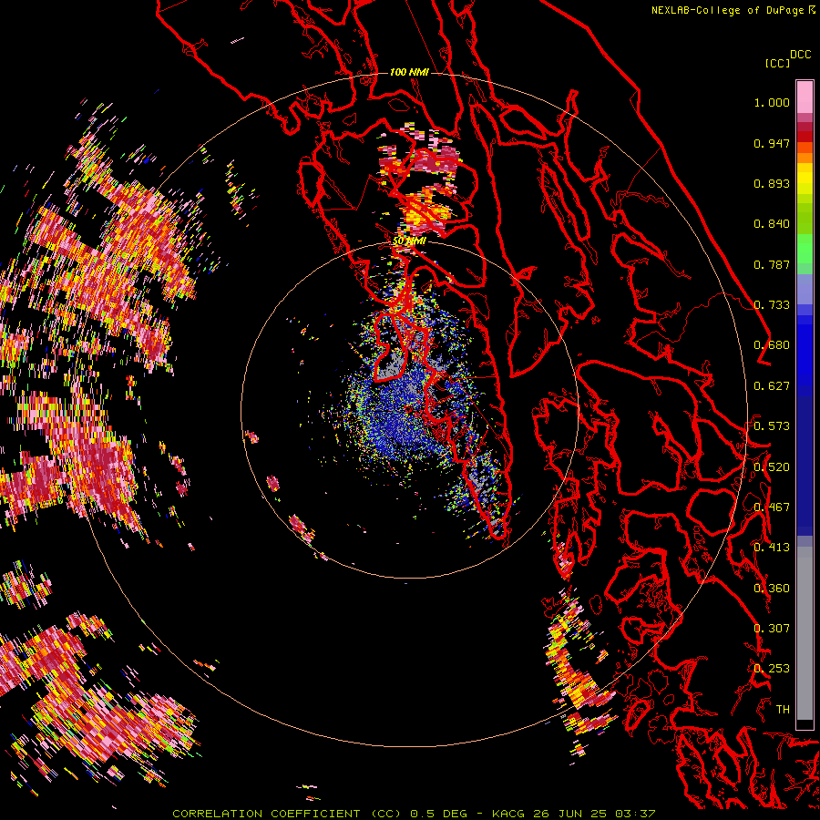Click "0.5 DEG" elevation angle in the caption

pos(438,814)
